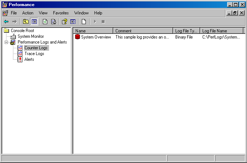Select Console Root in the tree

coord(22,31)
